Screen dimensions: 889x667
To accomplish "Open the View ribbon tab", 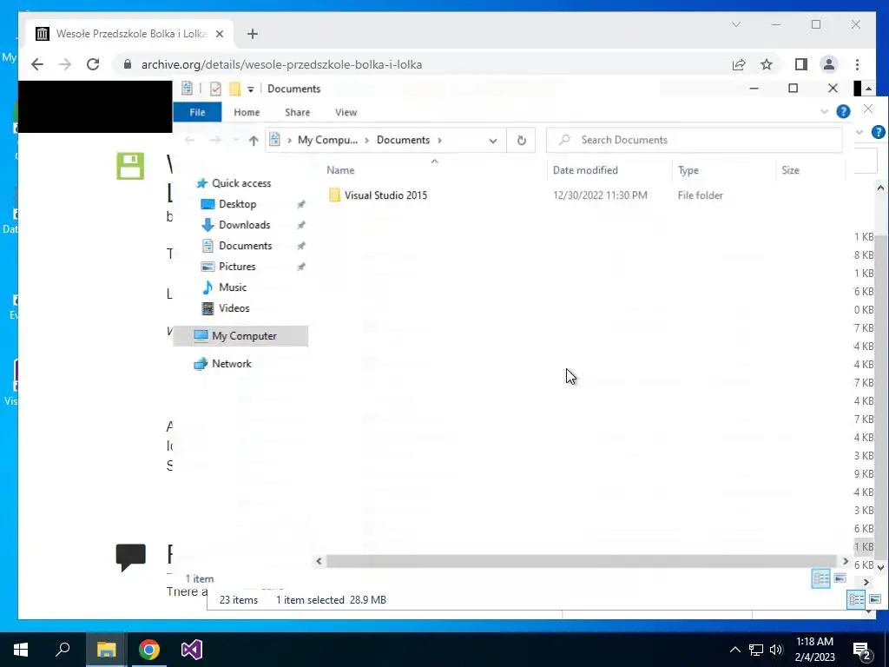I will pyautogui.click(x=346, y=112).
